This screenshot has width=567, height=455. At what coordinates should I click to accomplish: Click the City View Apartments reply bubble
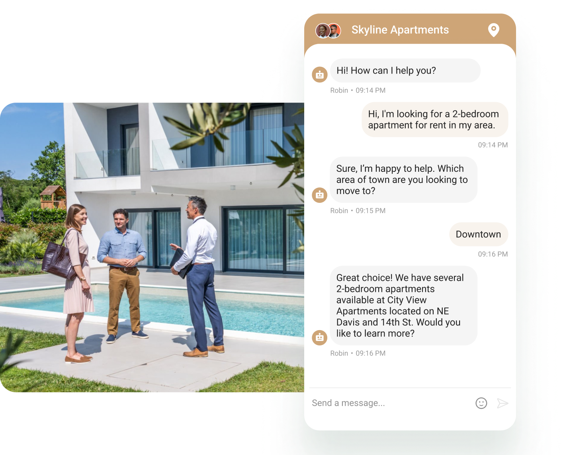click(x=403, y=305)
